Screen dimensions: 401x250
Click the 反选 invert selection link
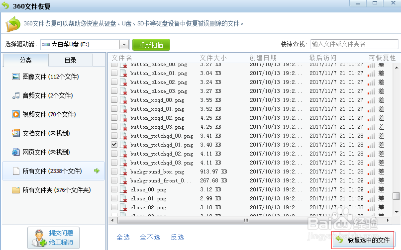point(177,237)
